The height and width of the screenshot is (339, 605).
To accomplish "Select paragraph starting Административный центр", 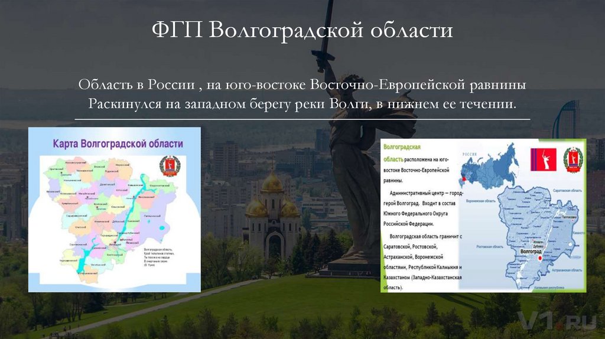I will tap(422, 208).
